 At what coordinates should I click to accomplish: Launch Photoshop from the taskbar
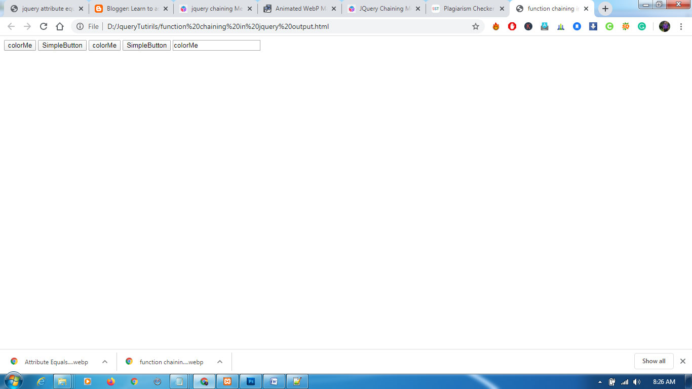pos(251,381)
